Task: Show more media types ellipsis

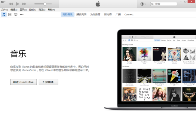Action: (22, 14)
